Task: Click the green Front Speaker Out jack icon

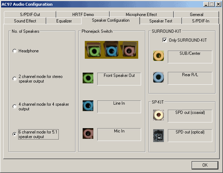Action: (88, 78)
